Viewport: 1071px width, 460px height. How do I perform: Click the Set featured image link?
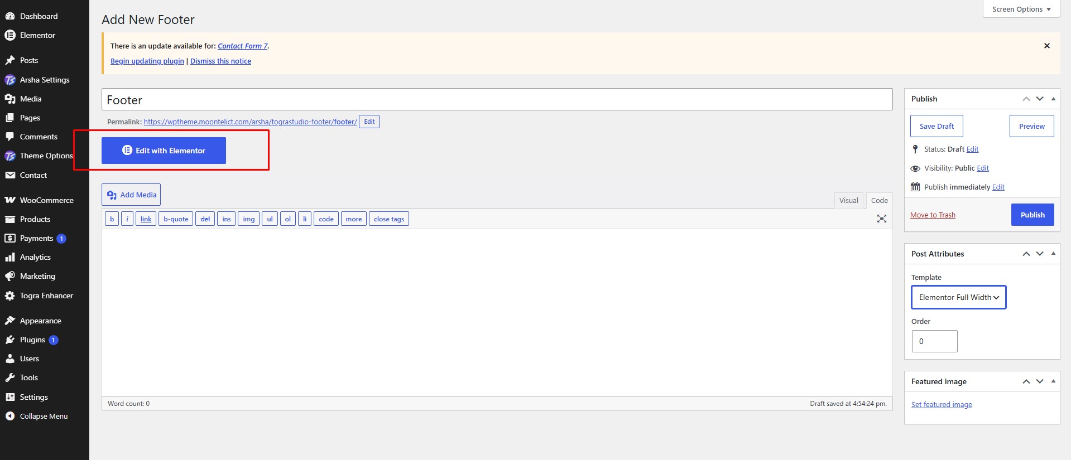pos(942,405)
